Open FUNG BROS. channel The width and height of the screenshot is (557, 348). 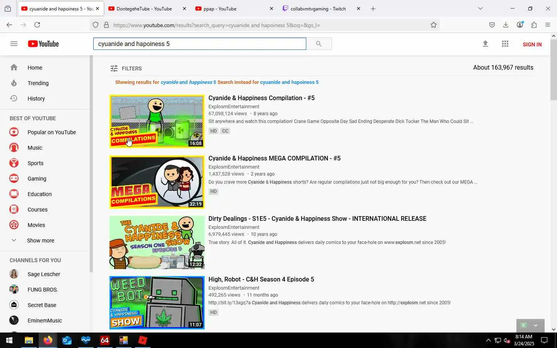[x=43, y=290]
